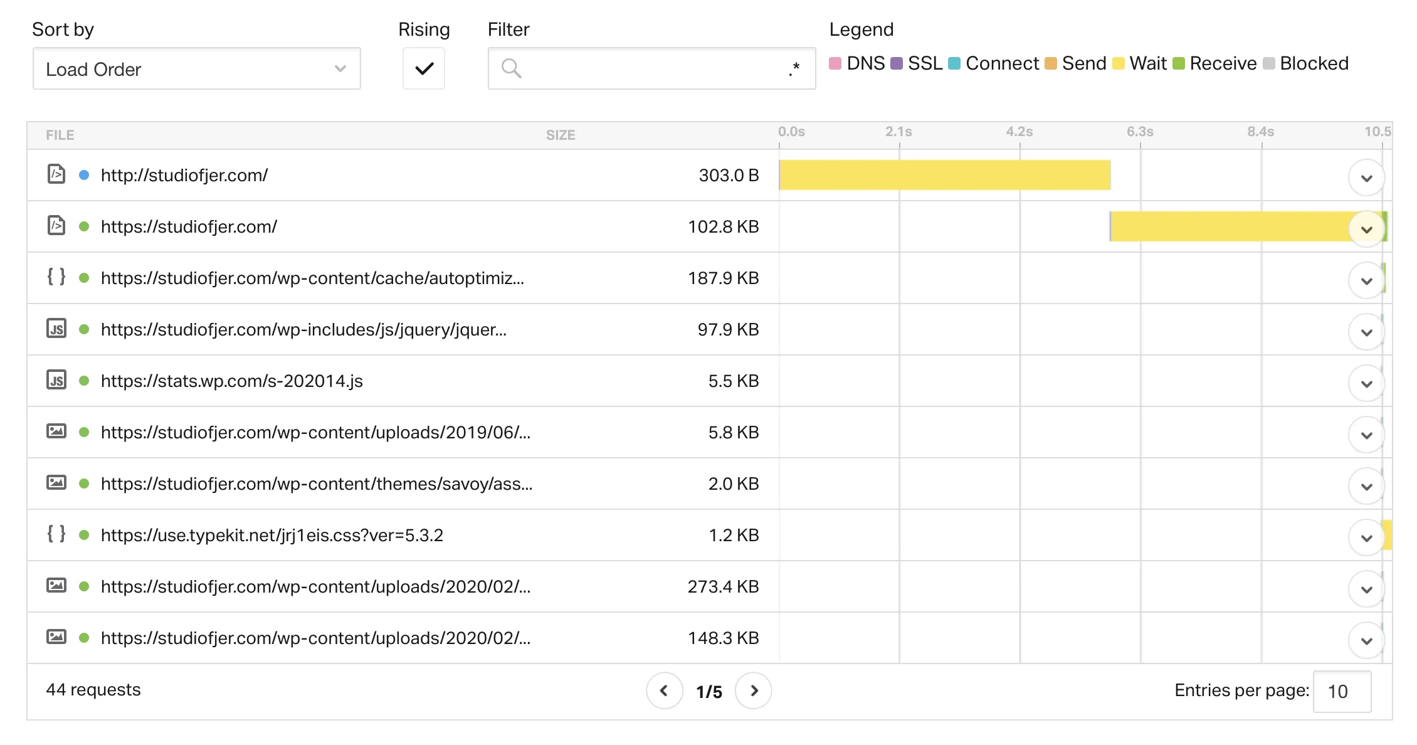
Task: Click CSS braces icon for typekit row
Action: [x=56, y=534]
